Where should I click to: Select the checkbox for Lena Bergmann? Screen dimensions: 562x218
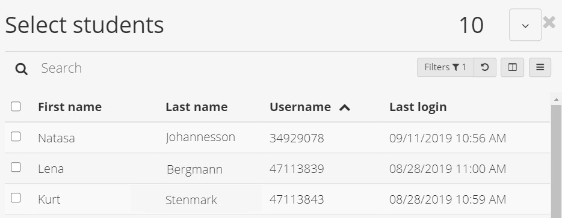tap(16, 167)
